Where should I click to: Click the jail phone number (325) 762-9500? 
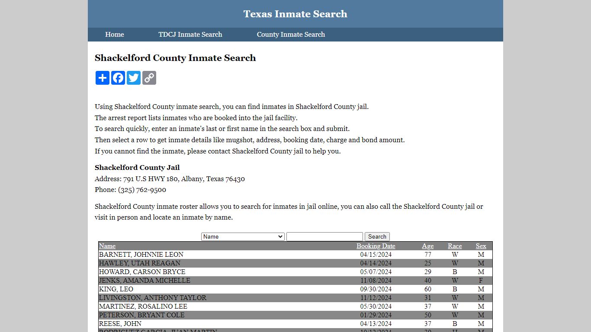tap(142, 190)
